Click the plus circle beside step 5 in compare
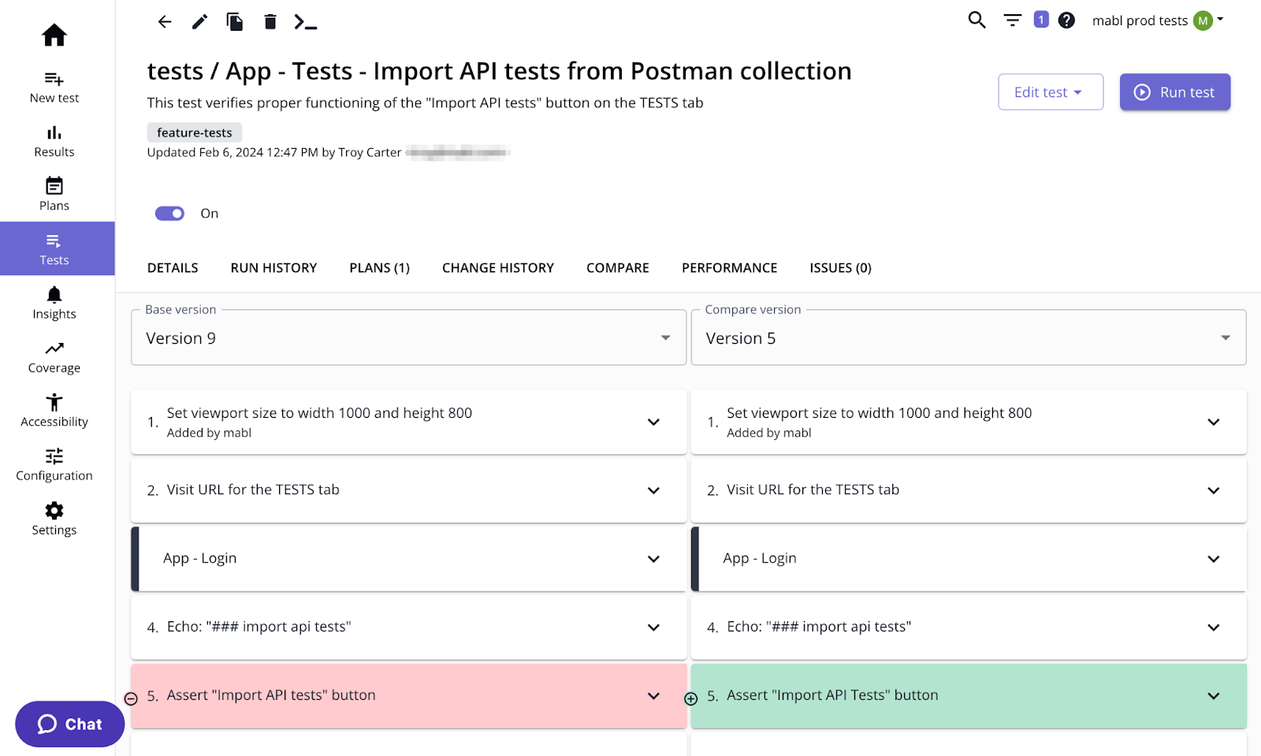The height and width of the screenshot is (756, 1261). point(691,698)
